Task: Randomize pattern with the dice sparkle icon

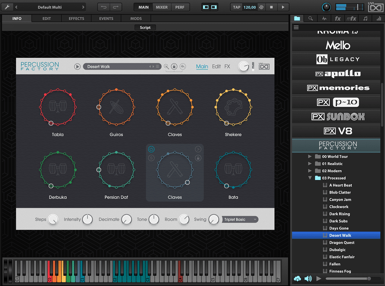Action: click(x=166, y=66)
